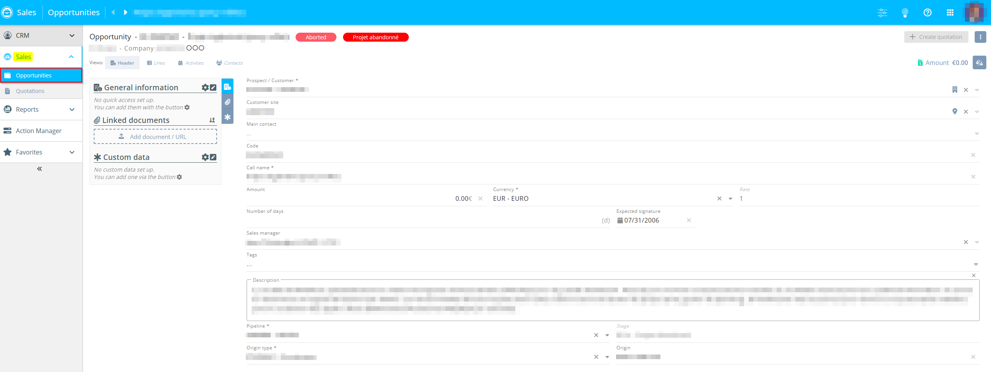The width and height of the screenshot is (991, 372).
Task: Click the balance scale icon next to Amount
Action: (979, 63)
